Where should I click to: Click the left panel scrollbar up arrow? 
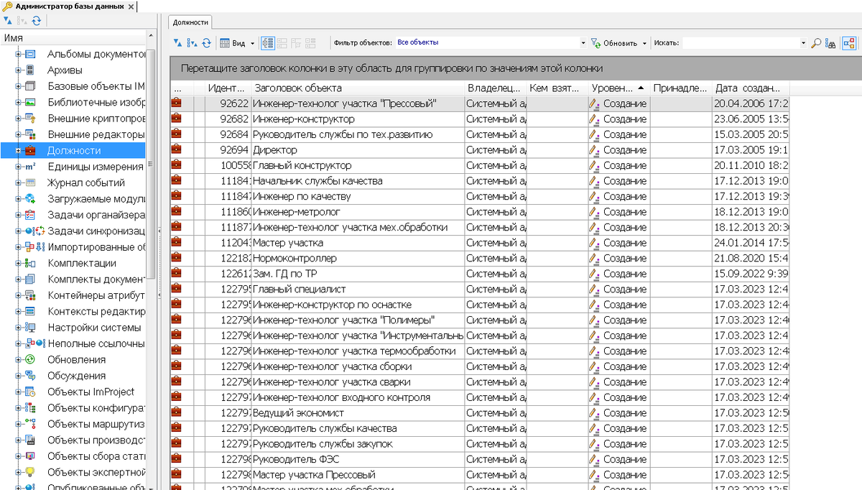click(x=151, y=36)
